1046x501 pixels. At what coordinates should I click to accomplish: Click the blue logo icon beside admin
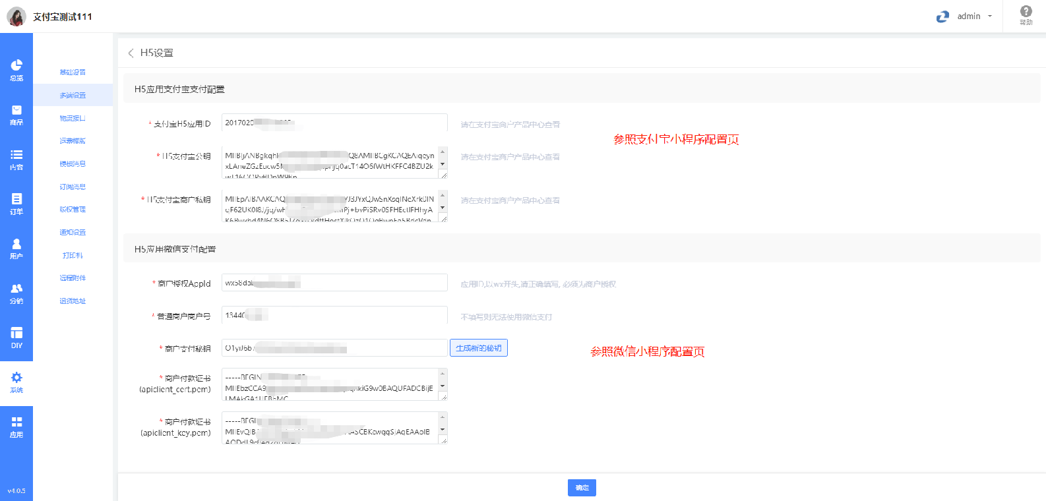tap(942, 16)
